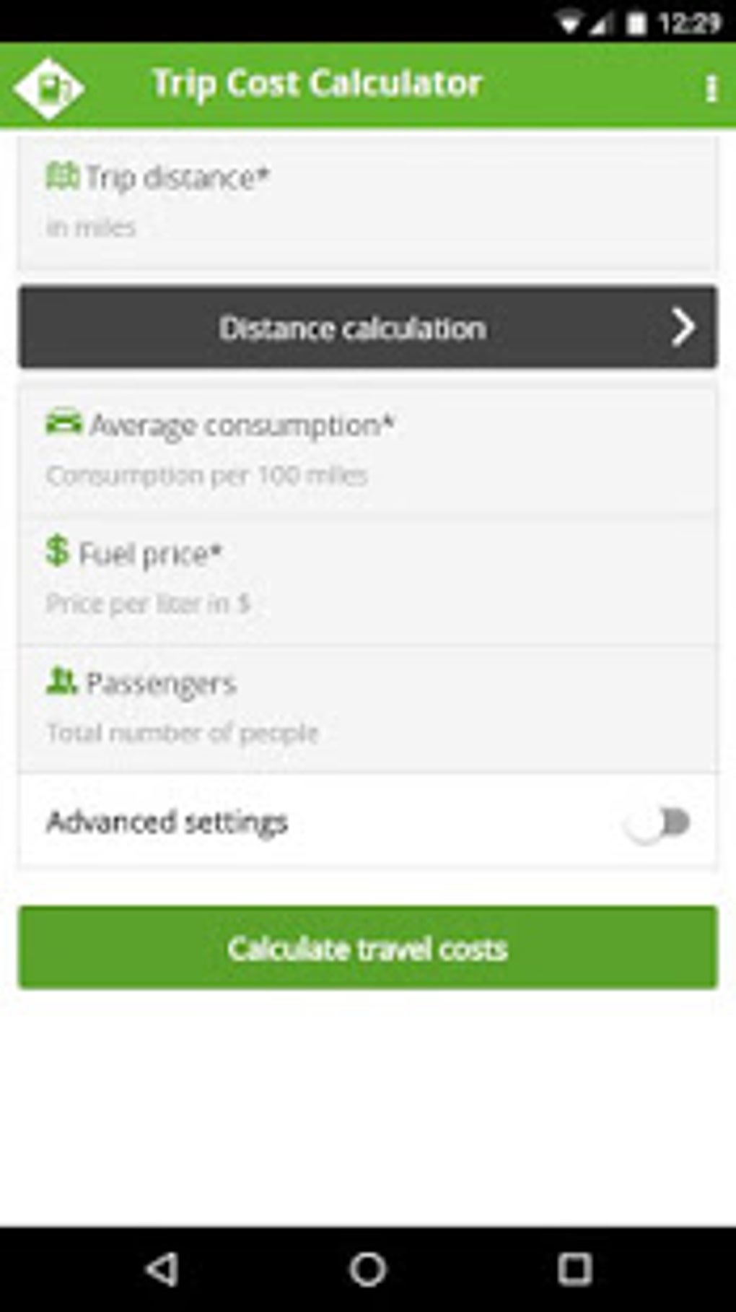Image resolution: width=736 pixels, height=1312 pixels.
Task: Open recent apps with square button
Action: click(x=574, y=1269)
